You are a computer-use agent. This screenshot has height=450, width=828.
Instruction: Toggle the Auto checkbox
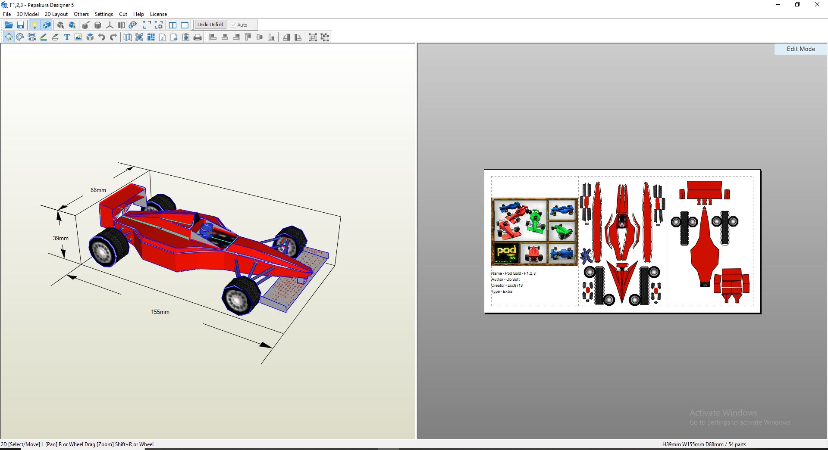pyautogui.click(x=234, y=25)
